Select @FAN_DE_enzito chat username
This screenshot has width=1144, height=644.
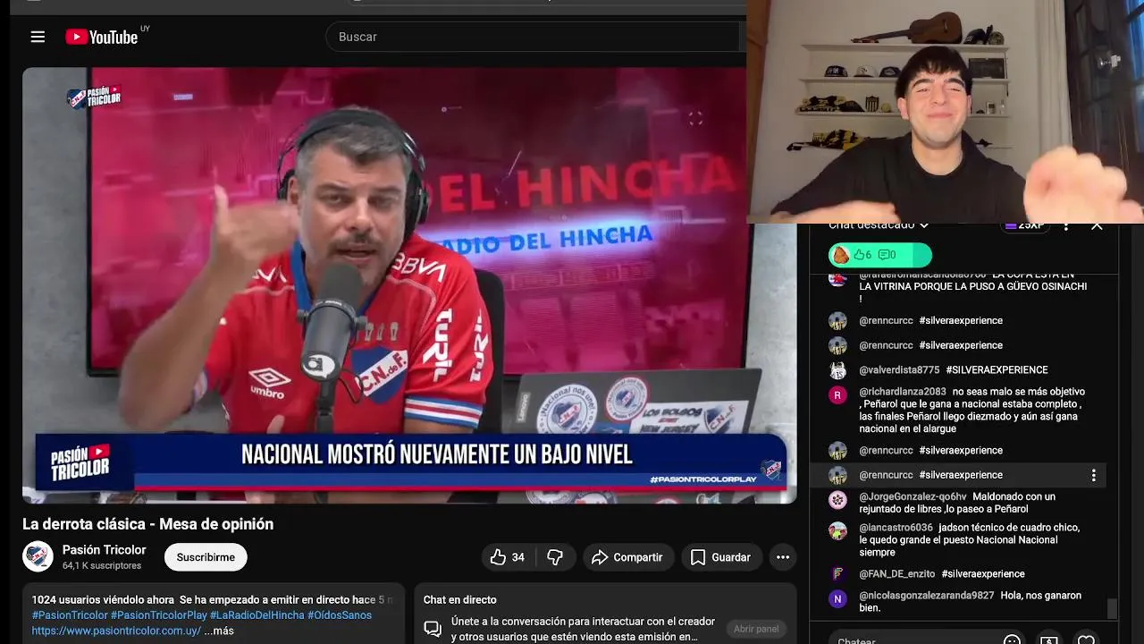(x=896, y=574)
